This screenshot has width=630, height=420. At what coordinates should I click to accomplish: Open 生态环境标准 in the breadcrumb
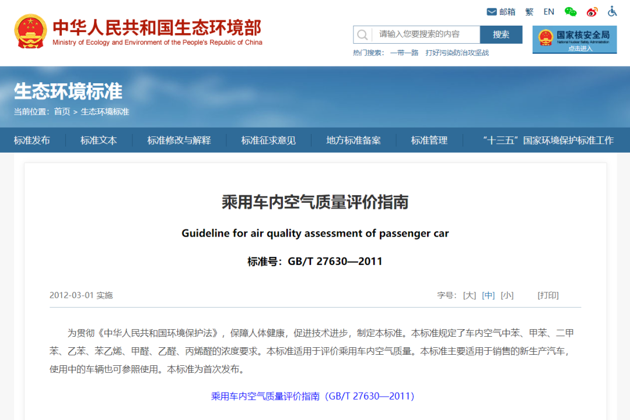pos(105,111)
